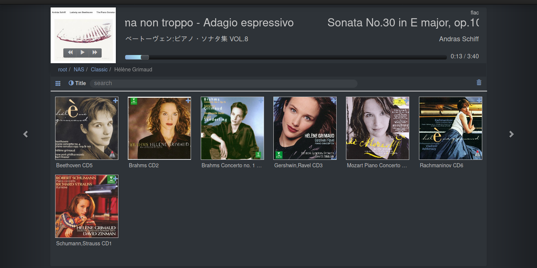Click the rewind button on album art
Screen dimensions: 537x268
pos(70,53)
